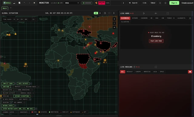Screen dimensions: 194x117
Task: Toggle the Severe Weather Alerts layer
Action: point(18,109)
